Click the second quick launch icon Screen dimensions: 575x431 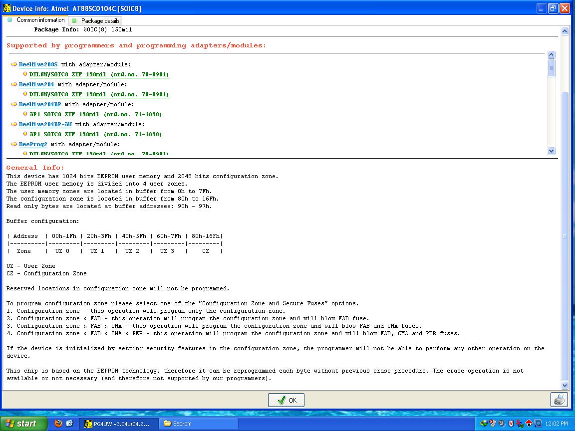click(70, 424)
